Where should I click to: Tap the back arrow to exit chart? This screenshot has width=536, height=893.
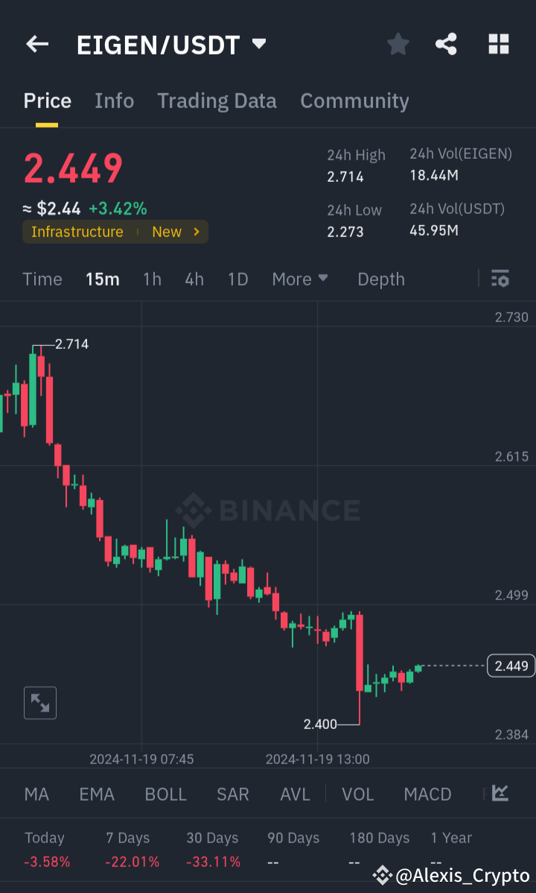[x=36, y=44]
